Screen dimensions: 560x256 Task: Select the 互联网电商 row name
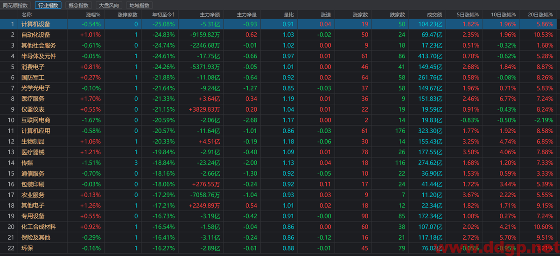35,120
